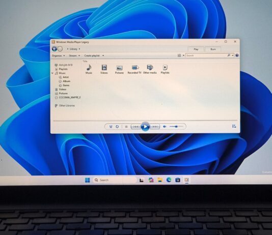
Task: Expand the View options dropdown arrow
Action: pos(183,55)
